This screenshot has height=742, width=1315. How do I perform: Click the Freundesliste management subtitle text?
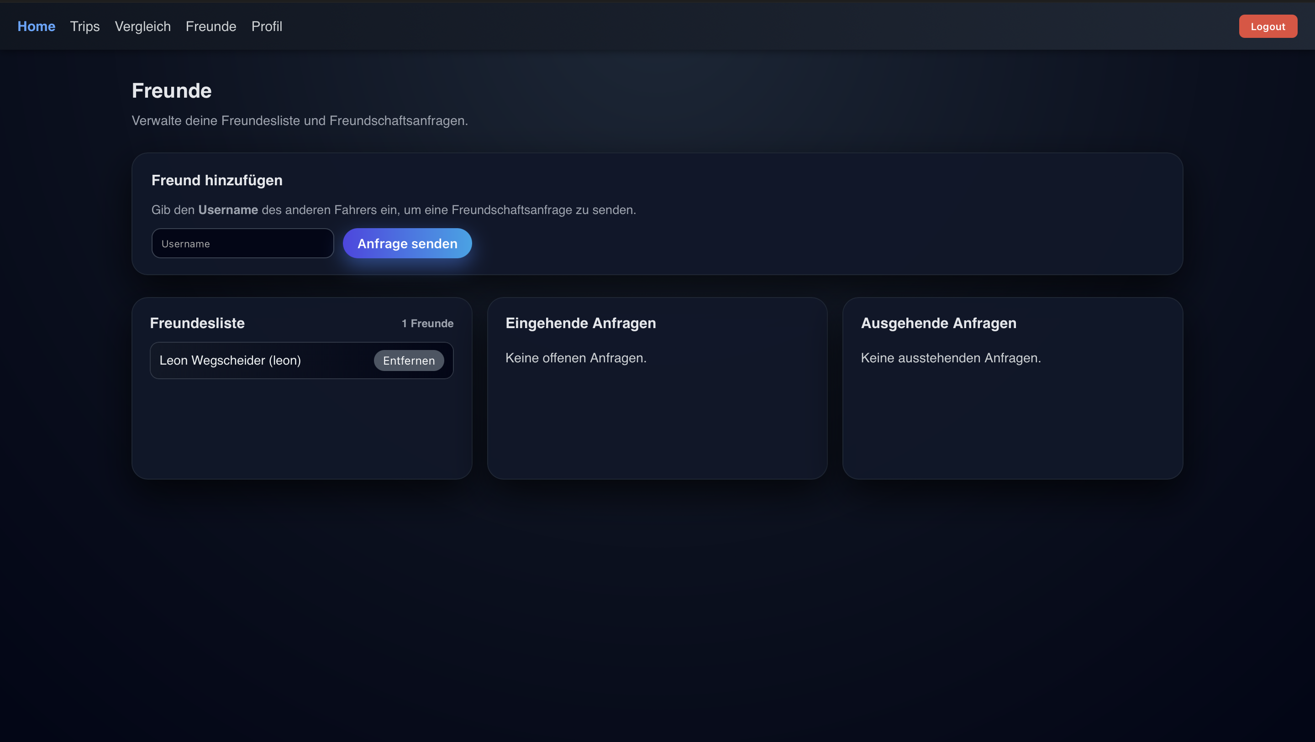click(300, 121)
